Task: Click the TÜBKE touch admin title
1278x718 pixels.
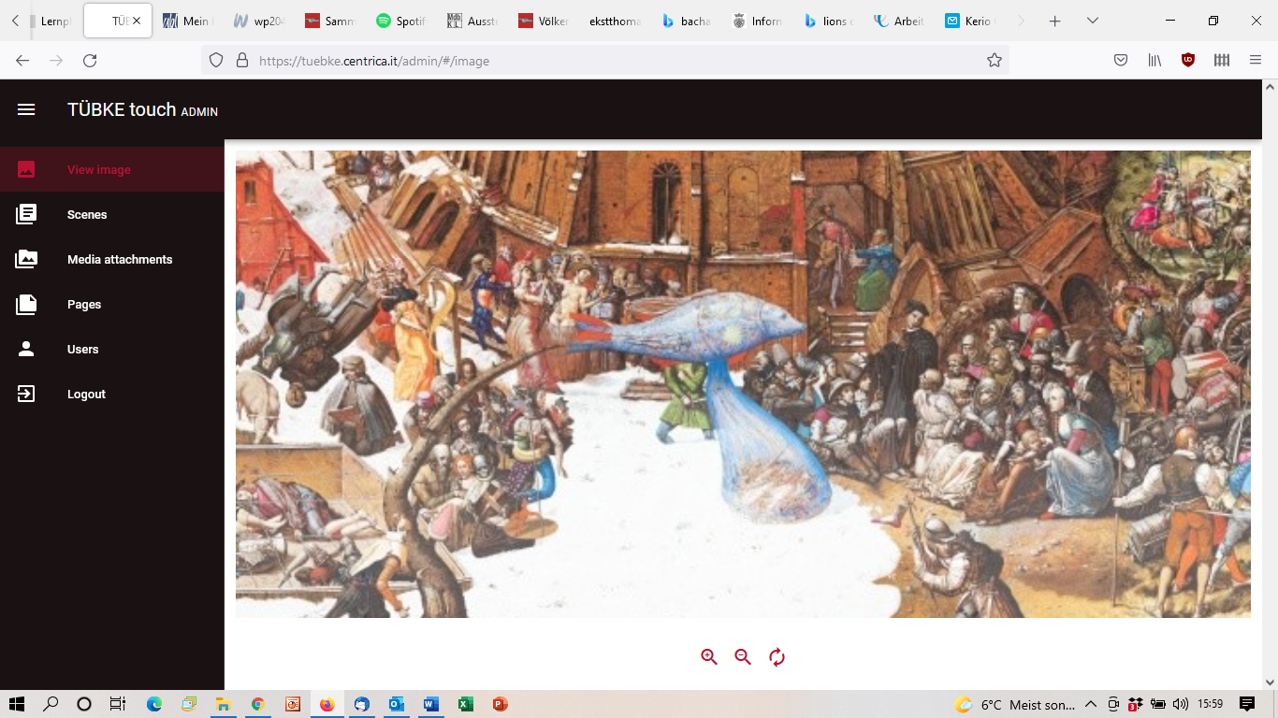Action: pyautogui.click(x=142, y=109)
